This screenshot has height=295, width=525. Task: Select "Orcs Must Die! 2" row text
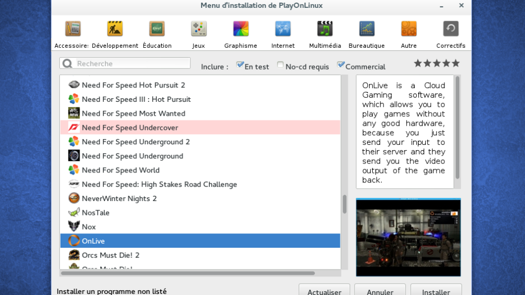110,255
